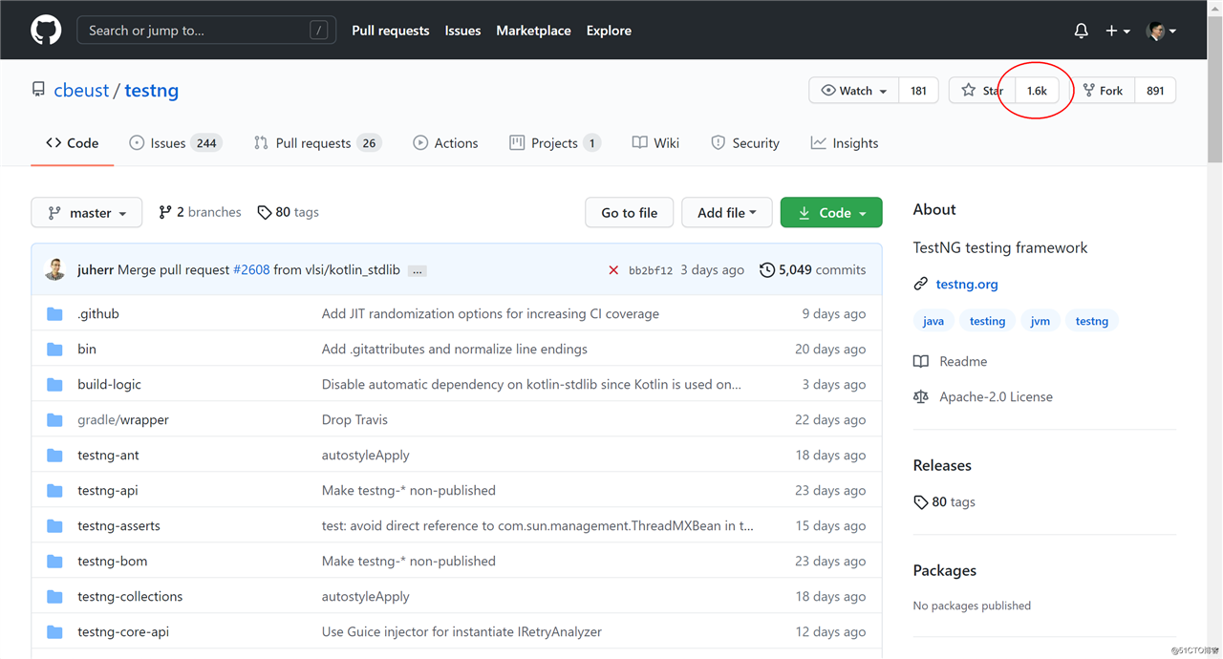Open Pull requests in top navigation
The width and height of the screenshot is (1223, 659).
click(x=391, y=31)
